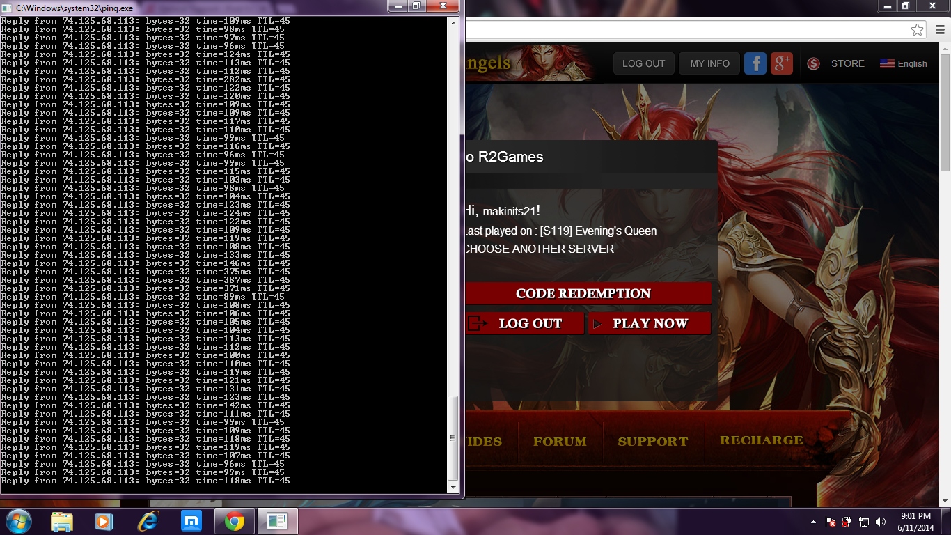Screen dimensions: 951x535
Task: Open Windows Explorer folder icon in taskbar
Action: [61, 521]
